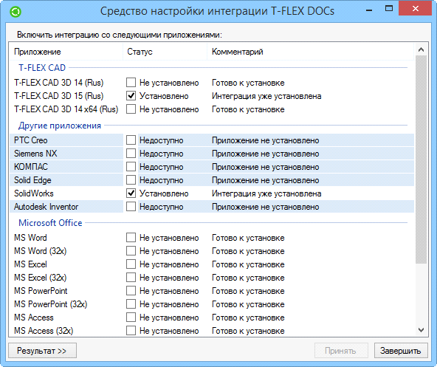The height and width of the screenshot is (367, 437).
Task: Expand the Результат >> panel
Action: pos(42,351)
